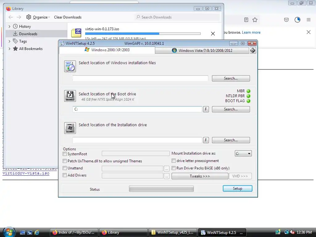
Task: Expand the History tree item
Action: click(9, 27)
